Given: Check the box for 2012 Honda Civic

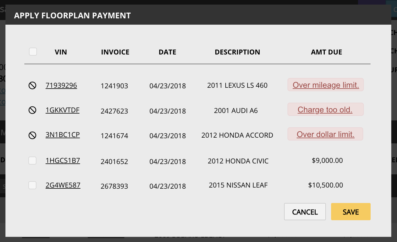Looking at the screenshot, I should (x=32, y=161).
